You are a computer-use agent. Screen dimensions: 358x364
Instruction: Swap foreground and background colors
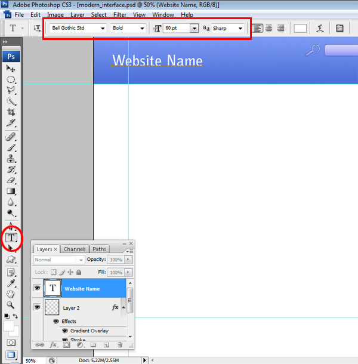(16, 316)
